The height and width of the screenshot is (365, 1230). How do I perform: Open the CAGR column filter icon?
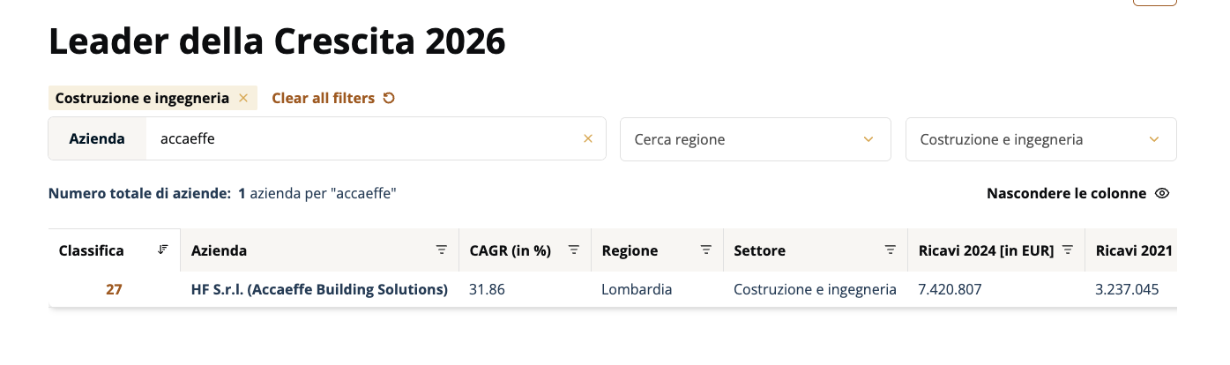pos(573,250)
